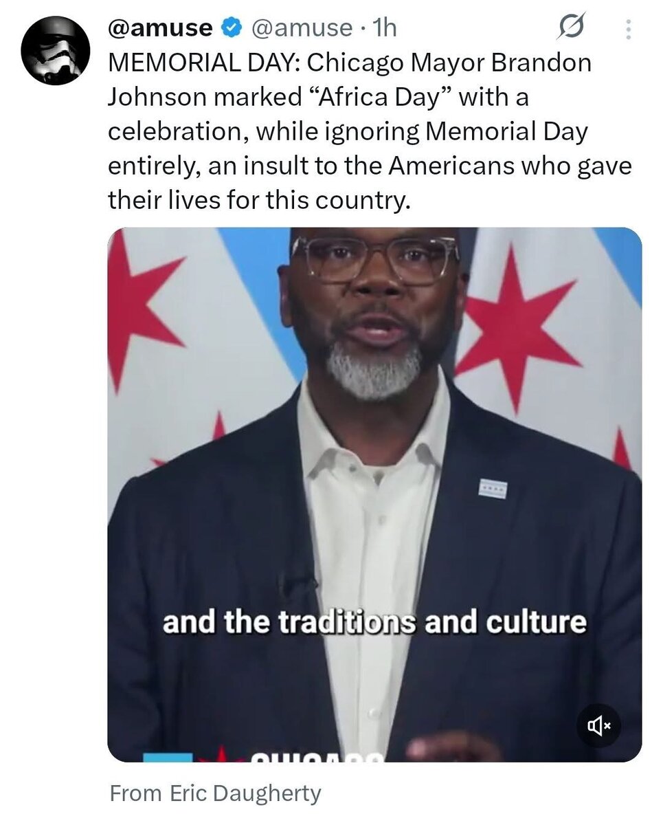Click the words 'MEMORIAL DAY:' in the tweet
The height and width of the screenshot is (825, 663).
[x=204, y=63]
